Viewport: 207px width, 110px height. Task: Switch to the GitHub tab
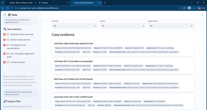(21, 3)
